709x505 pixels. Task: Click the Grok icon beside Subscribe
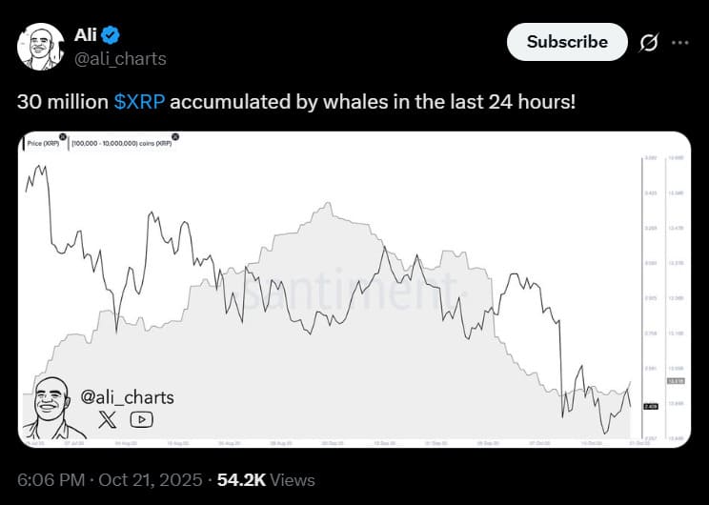(x=650, y=43)
